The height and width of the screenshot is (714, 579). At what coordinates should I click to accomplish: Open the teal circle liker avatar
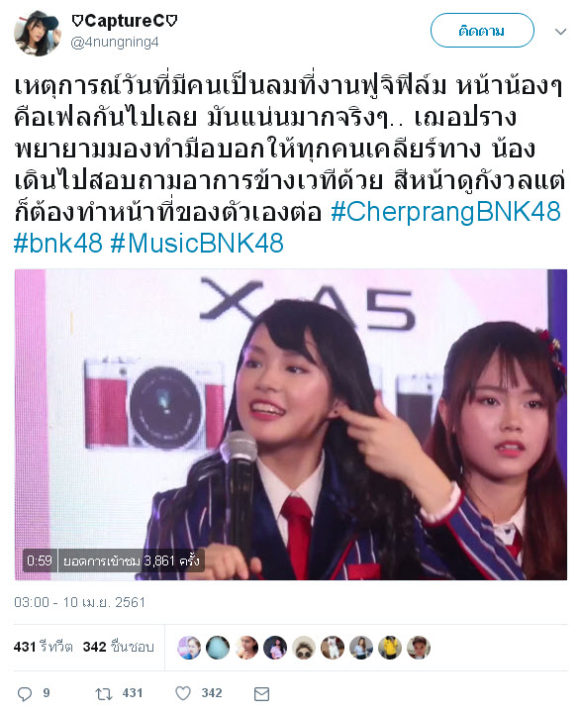218,647
